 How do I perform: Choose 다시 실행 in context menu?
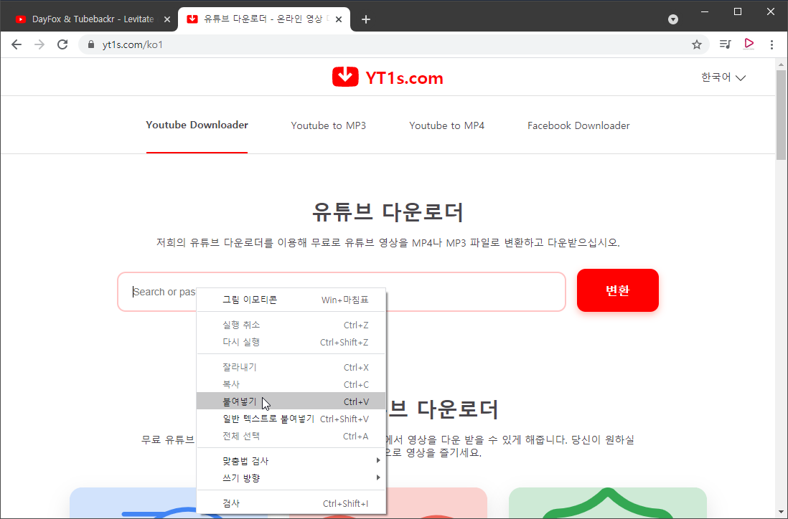pos(291,342)
